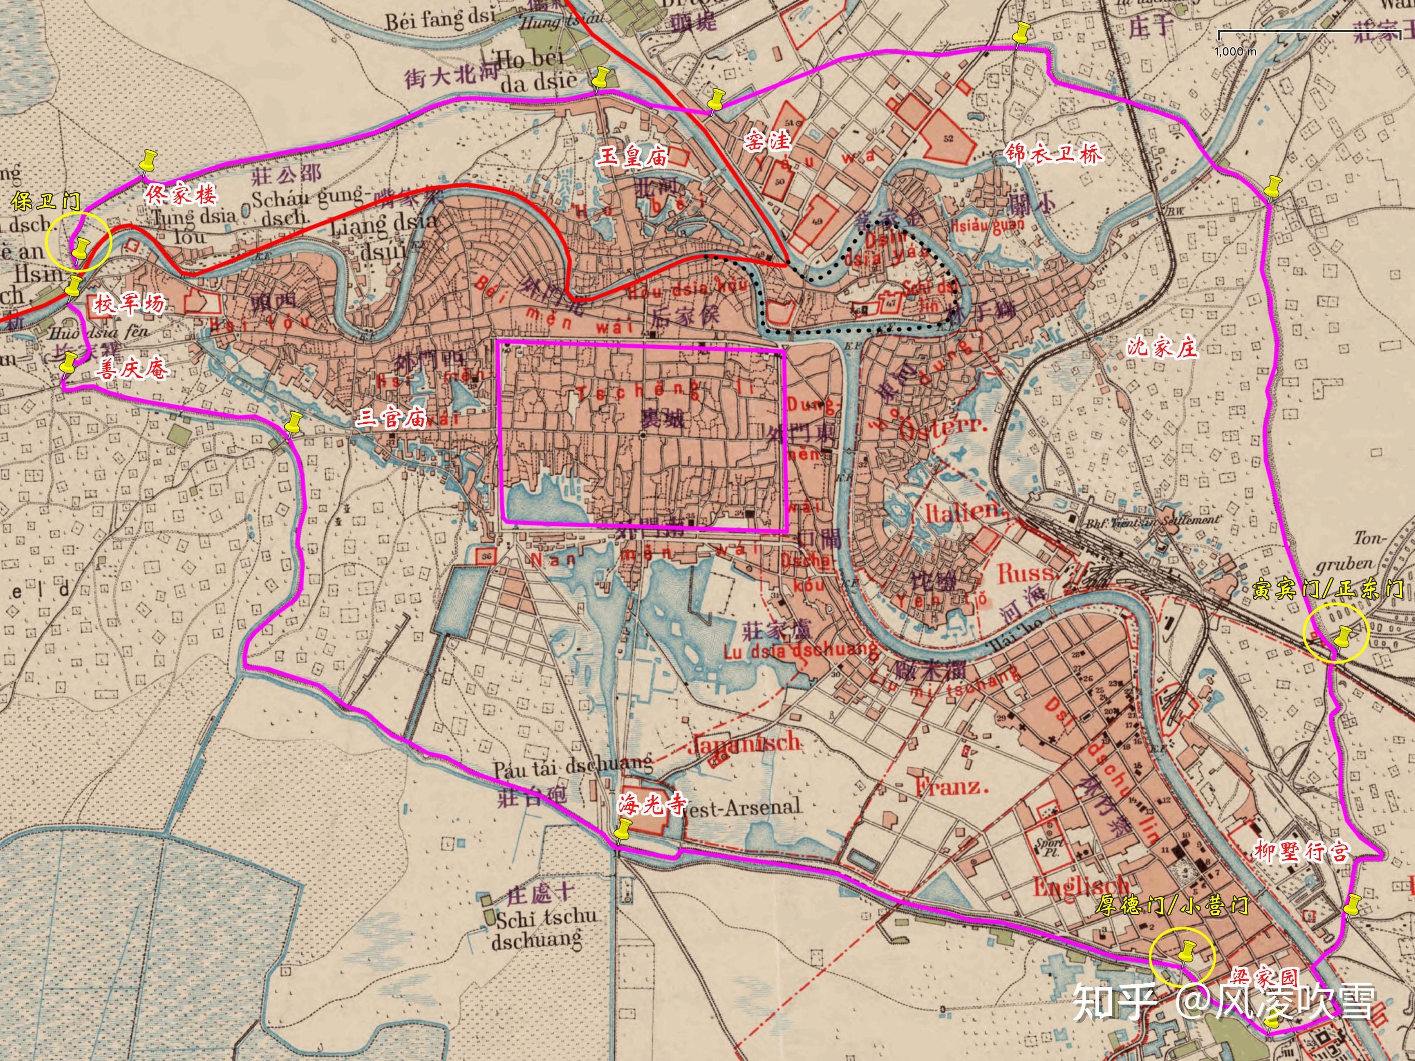Select the 柳墅行宫 label
Screen dimensions: 1415x1061
click(1302, 852)
